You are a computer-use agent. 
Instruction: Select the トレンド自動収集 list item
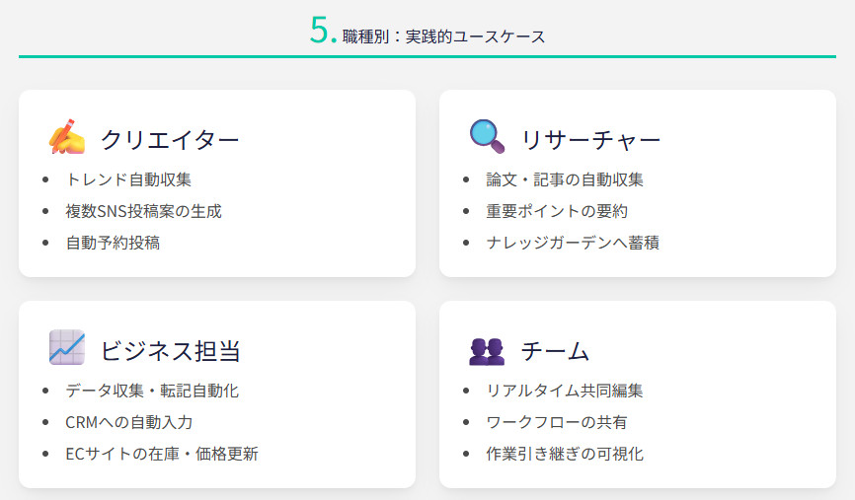coord(128,179)
